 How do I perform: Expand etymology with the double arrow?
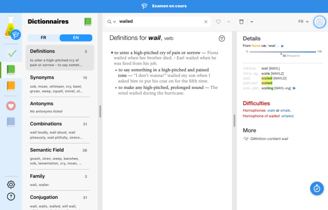282,46
